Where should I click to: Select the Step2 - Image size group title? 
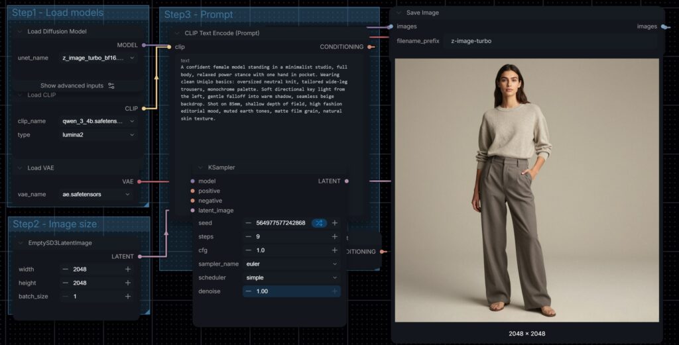[54, 224]
